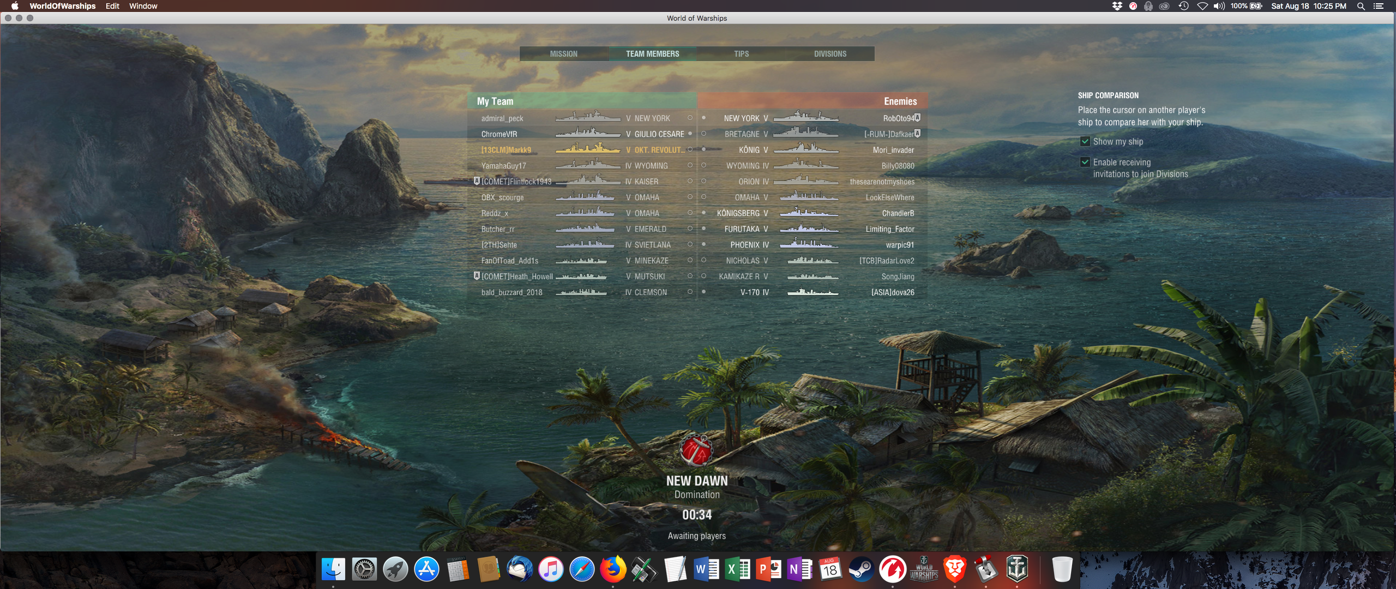Click the enemy V-170 ship silhouette
Image resolution: width=1396 pixels, height=589 pixels.
(813, 292)
